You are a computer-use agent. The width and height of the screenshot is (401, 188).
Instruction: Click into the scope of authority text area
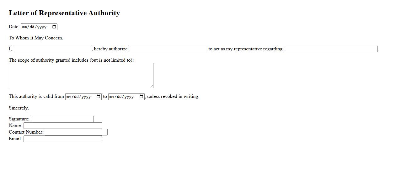click(81, 75)
